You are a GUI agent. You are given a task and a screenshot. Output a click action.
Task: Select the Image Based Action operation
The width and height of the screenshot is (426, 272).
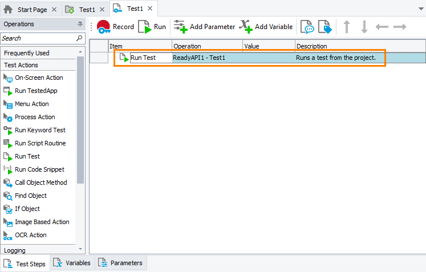point(42,222)
